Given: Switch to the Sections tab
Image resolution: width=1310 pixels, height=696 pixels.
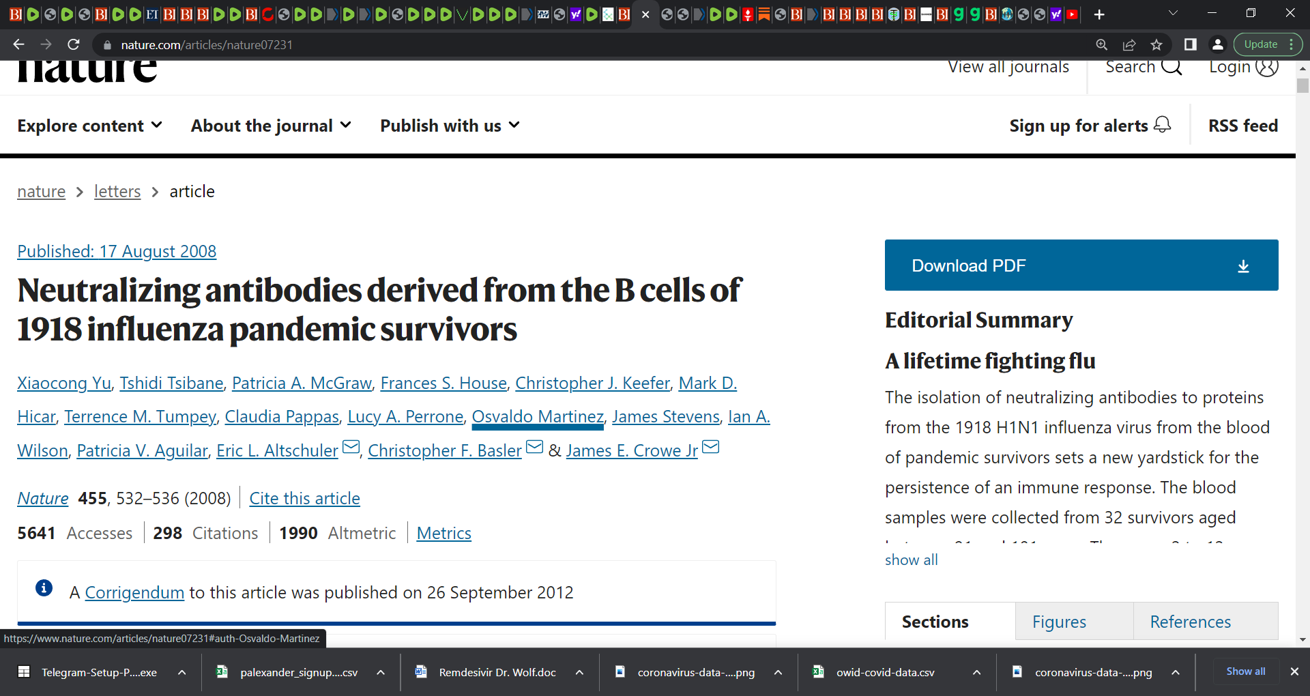Looking at the screenshot, I should click(x=950, y=622).
